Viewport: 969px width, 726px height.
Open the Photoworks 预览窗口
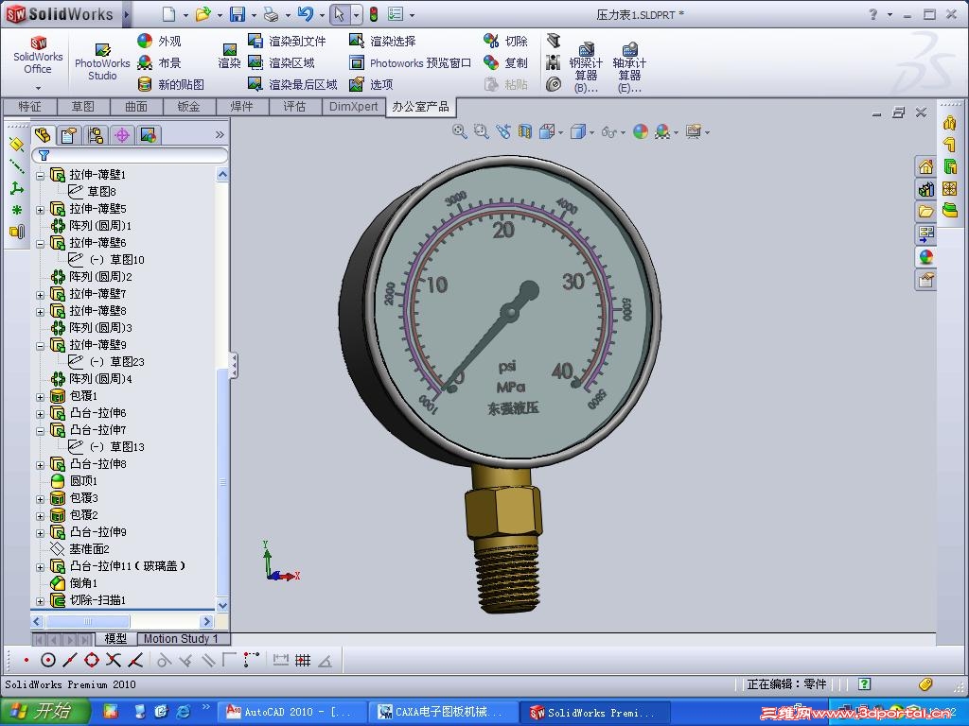pyautogui.click(x=410, y=62)
